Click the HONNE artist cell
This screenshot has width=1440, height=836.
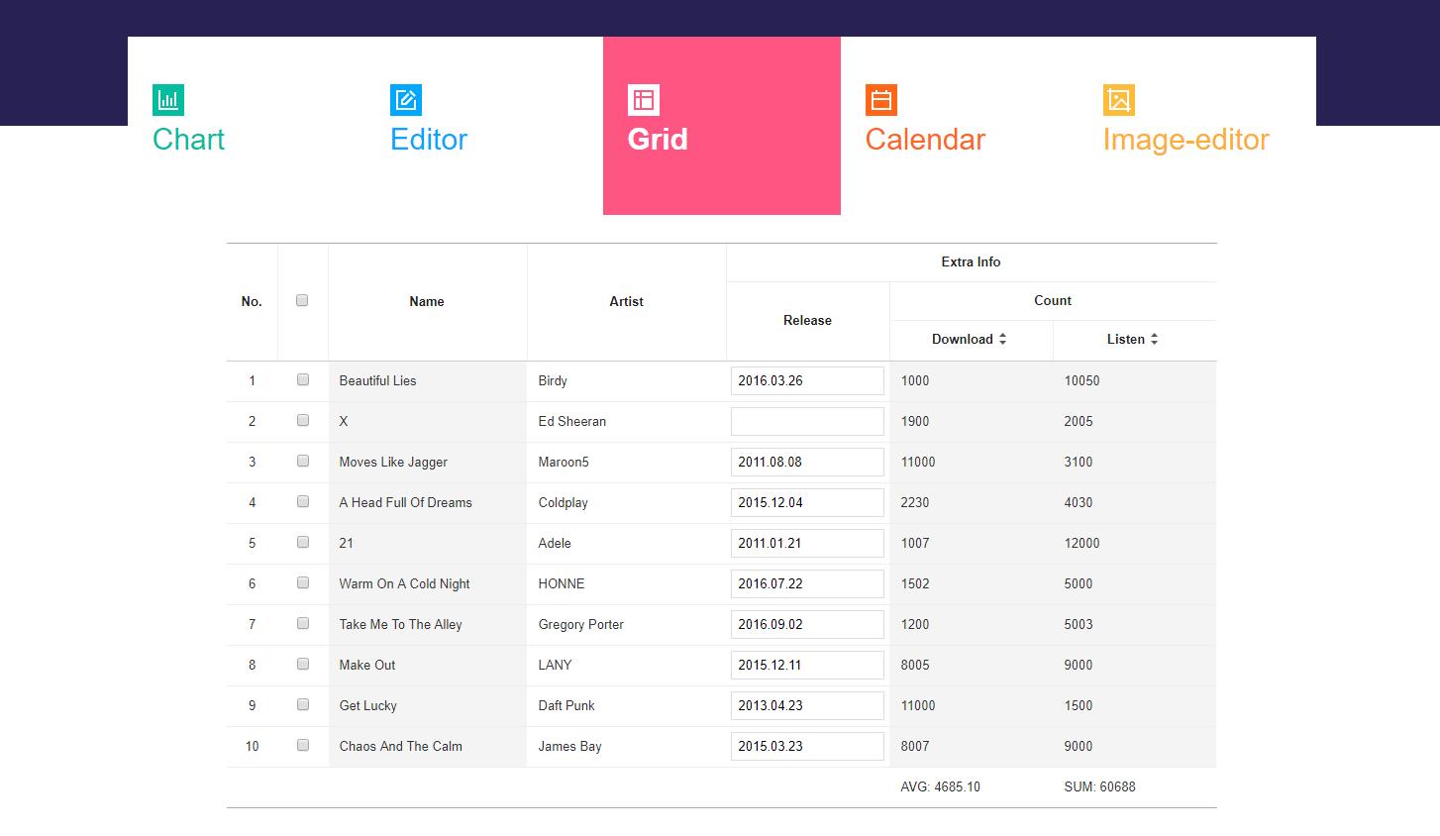tap(626, 583)
